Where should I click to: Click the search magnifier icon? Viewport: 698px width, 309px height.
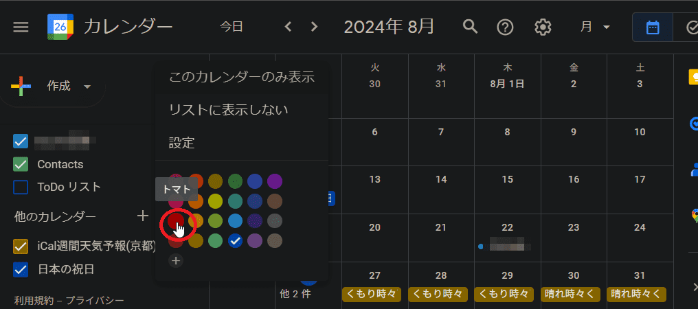pos(470,27)
